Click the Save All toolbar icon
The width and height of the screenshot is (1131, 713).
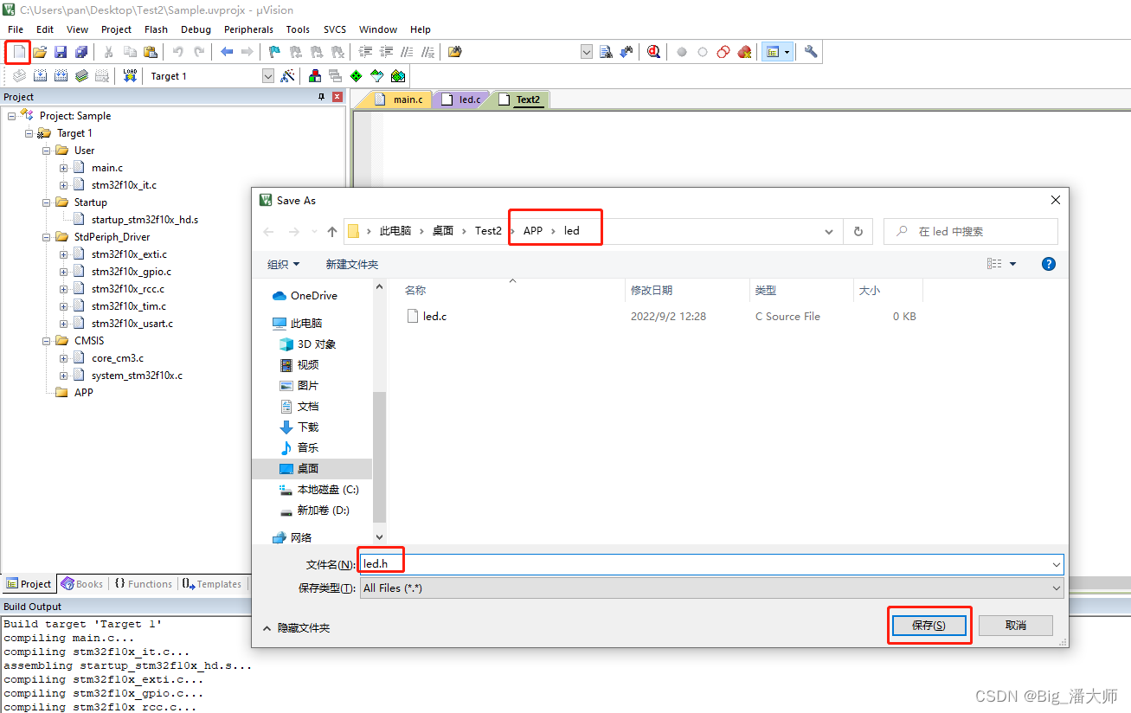81,52
